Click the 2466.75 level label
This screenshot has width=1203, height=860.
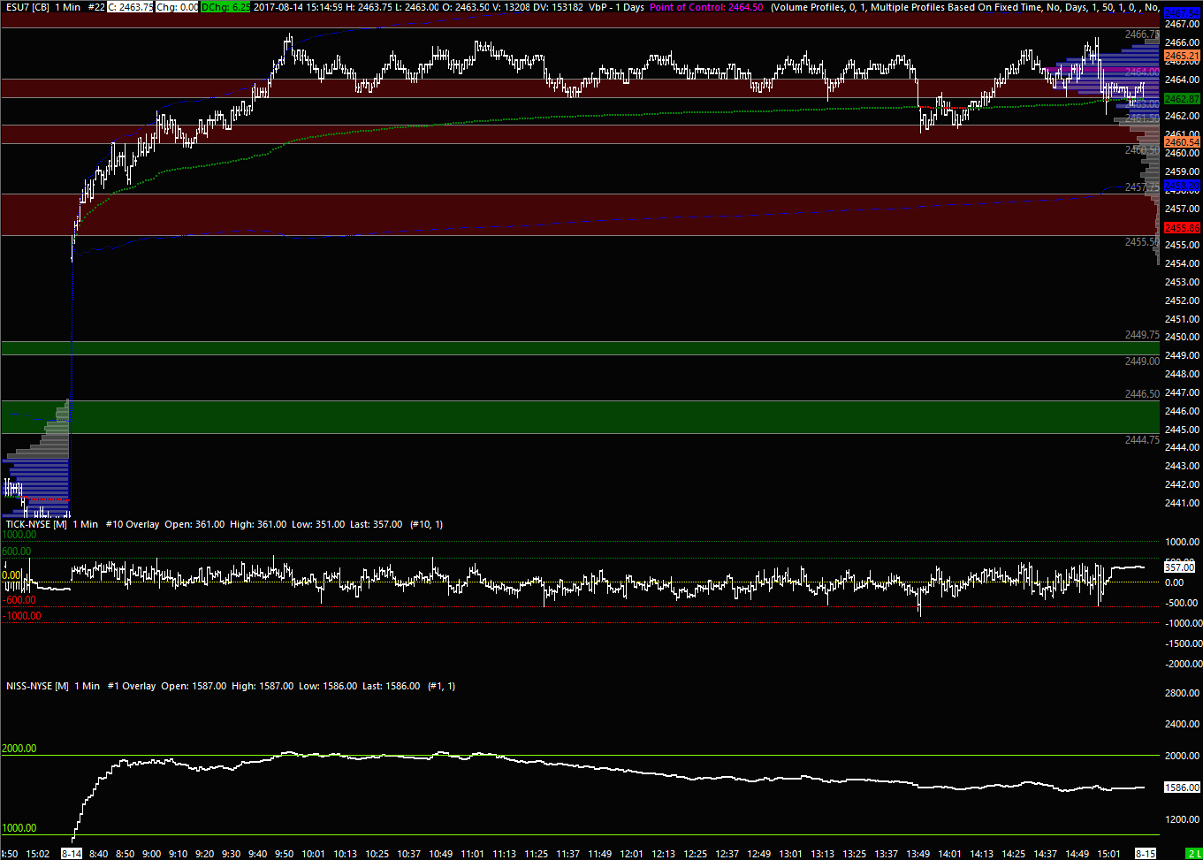(x=1142, y=34)
